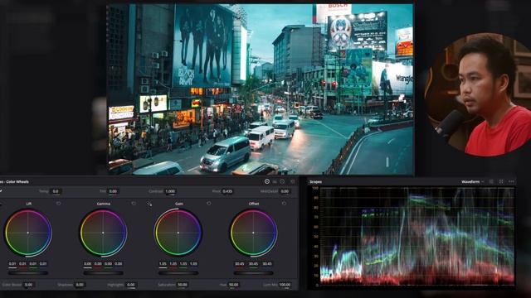Click the Lift master wheel slider
This screenshot has width=531, height=298.
tap(27, 273)
